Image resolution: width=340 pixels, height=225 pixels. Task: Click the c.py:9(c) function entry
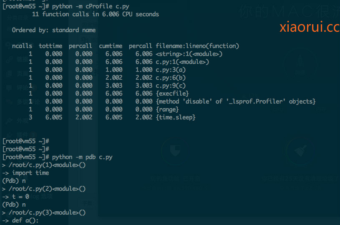[171, 86]
